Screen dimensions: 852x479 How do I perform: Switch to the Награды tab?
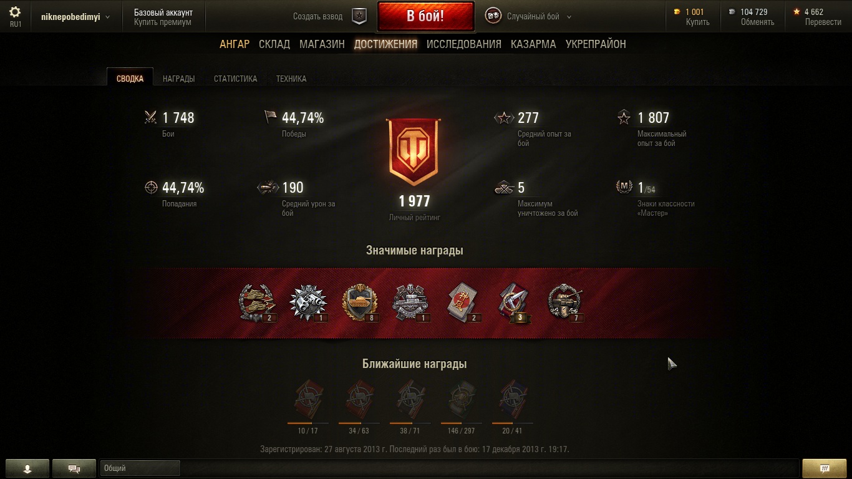click(x=178, y=79)
